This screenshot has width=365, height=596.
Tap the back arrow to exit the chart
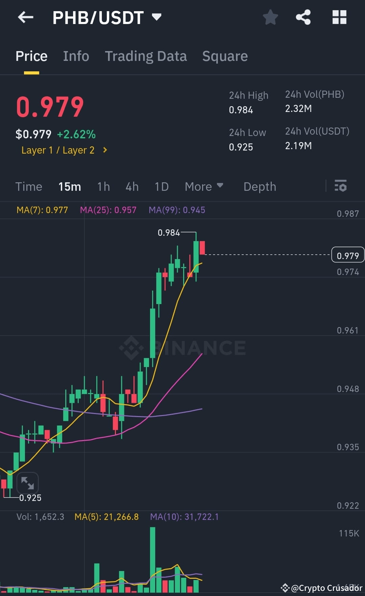[26, 17]
